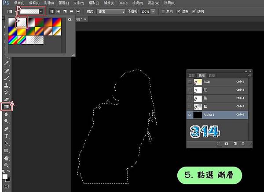The height and width of the screenshot is (192, 264).
Task: Select the History Brush tool
Action: coord(7,92)
